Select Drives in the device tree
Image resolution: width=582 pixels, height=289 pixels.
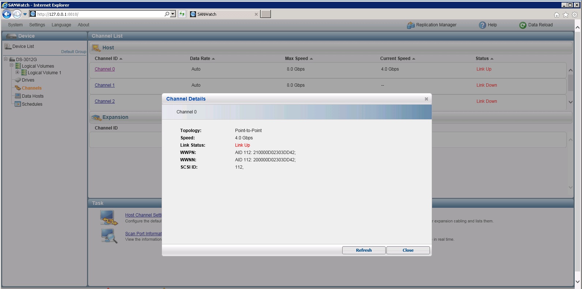coord(28,80)
